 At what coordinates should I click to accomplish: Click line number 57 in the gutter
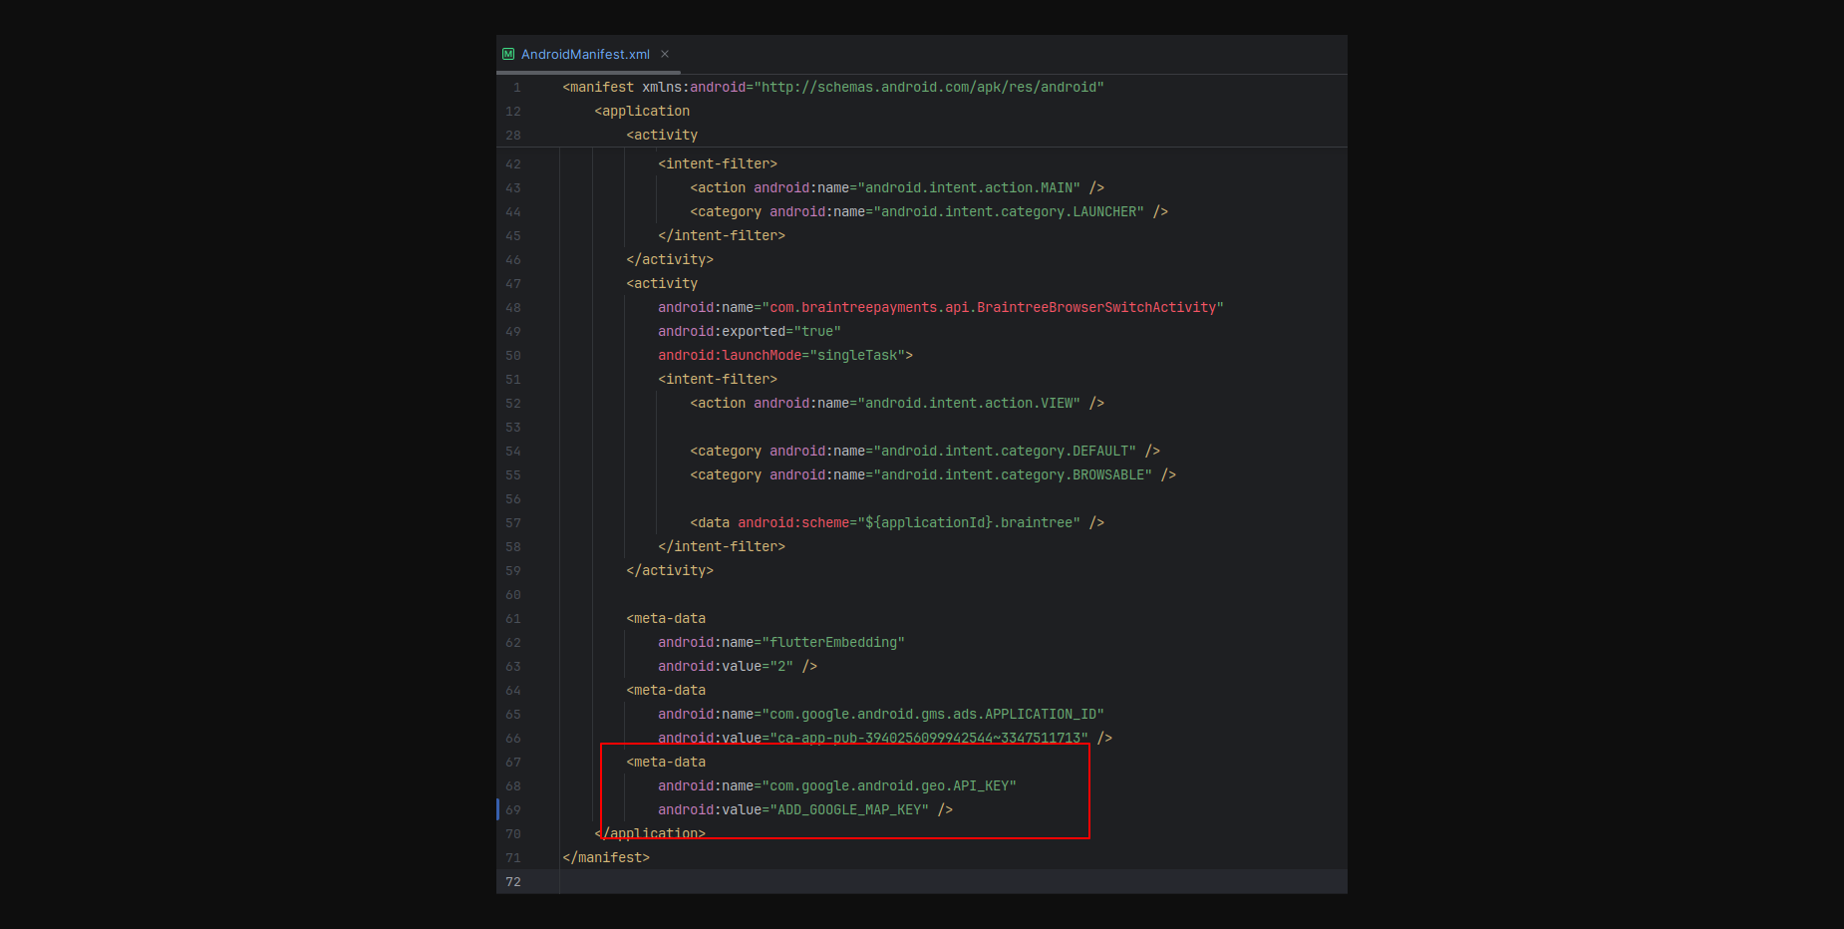click(513, 523)
